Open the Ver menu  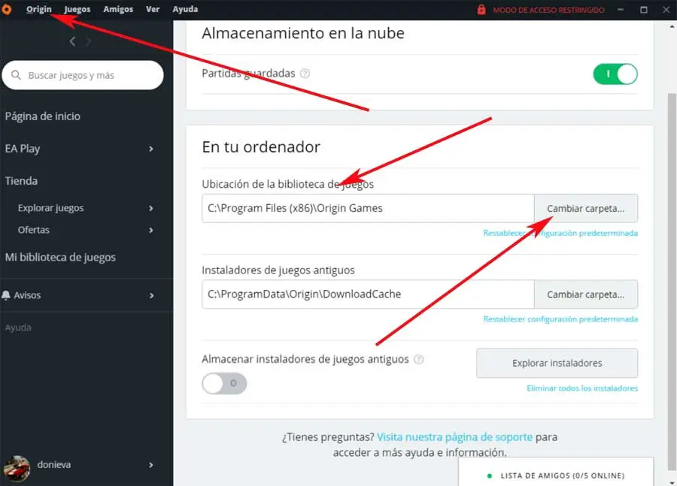[x=153, y=9]
